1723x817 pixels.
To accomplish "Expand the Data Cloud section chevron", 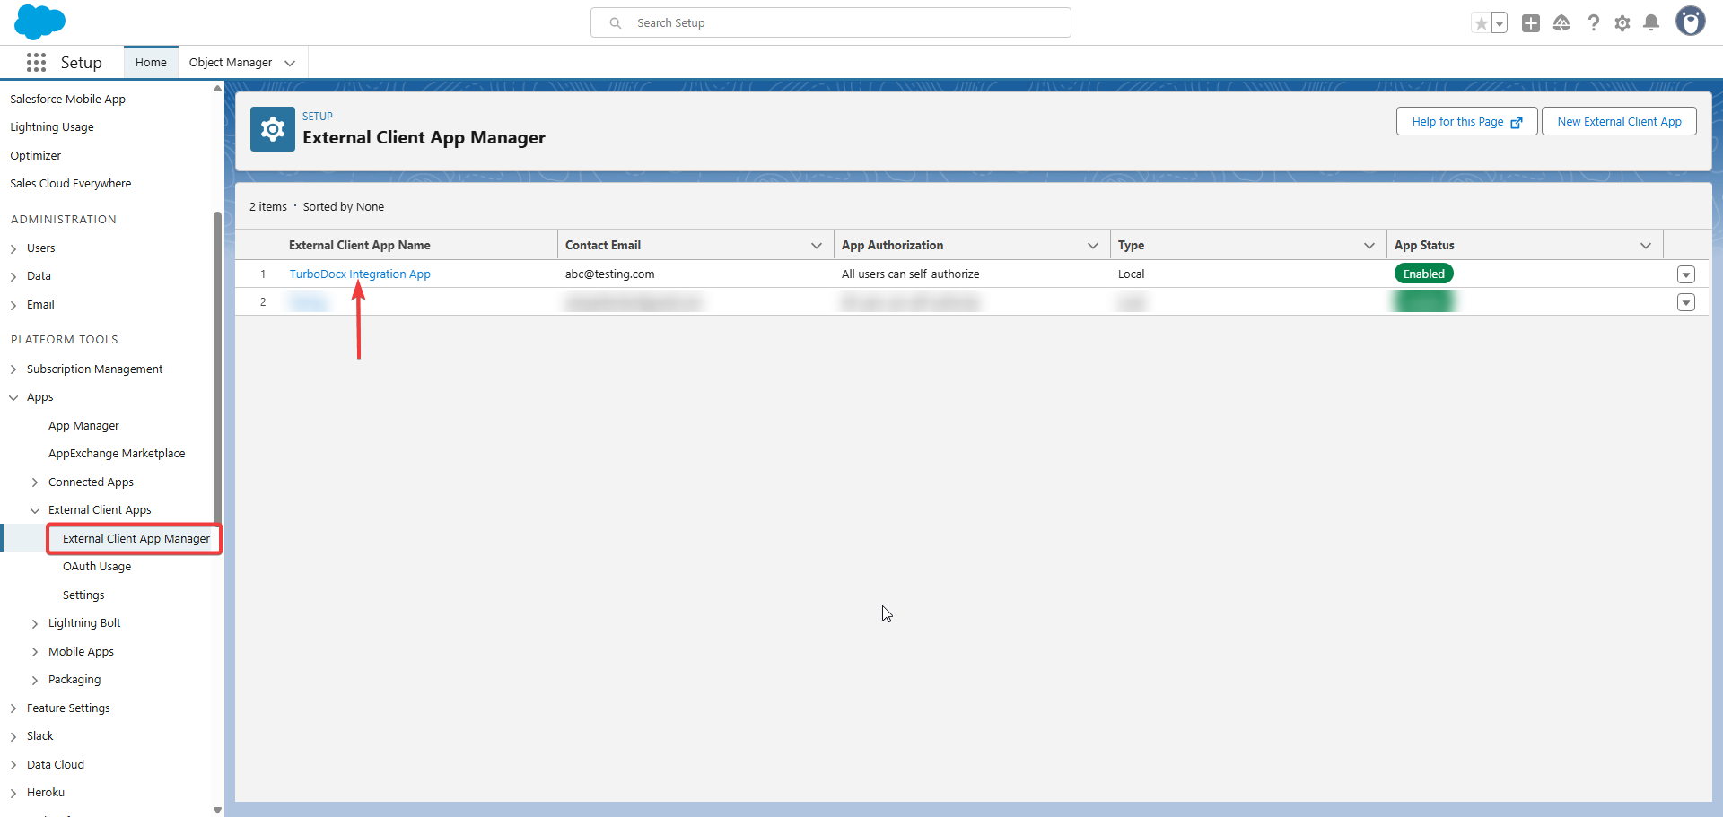I will click(x=13, y=765).
